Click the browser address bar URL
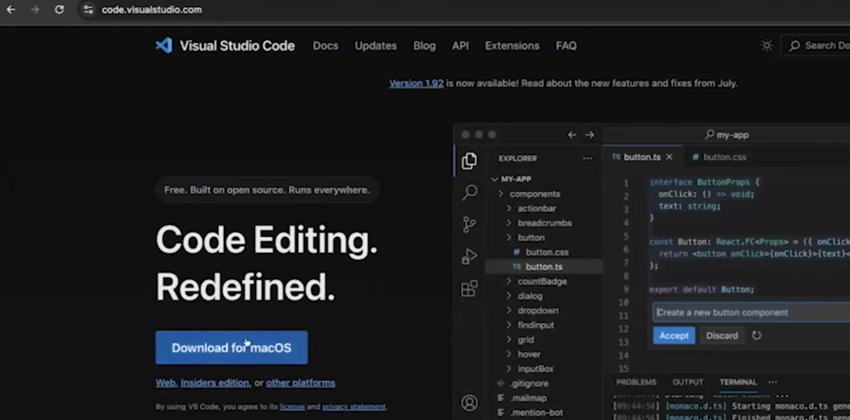 point(152,10)
